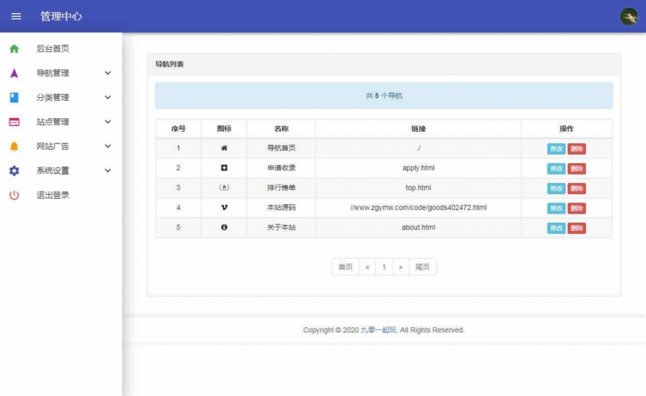The image size is (646, 396).
Task: Toggle the hamburger menu icon
Action: (16, 16)
